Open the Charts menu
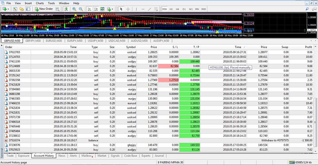The image size is (318, 165). [x=40, y=3]
